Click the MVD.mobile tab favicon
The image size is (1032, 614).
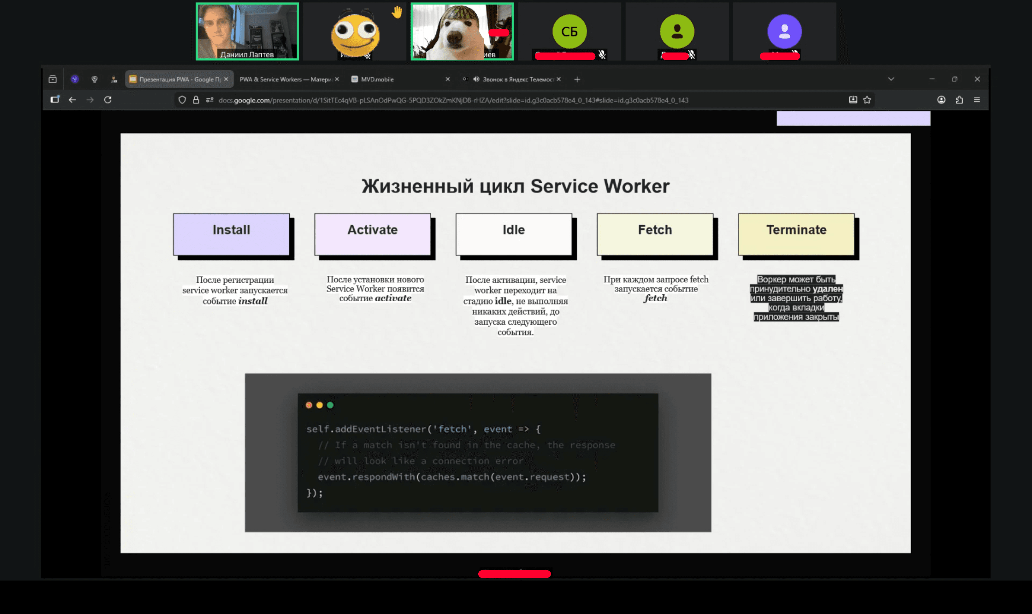pyautogui.click(x=354, y=79)
